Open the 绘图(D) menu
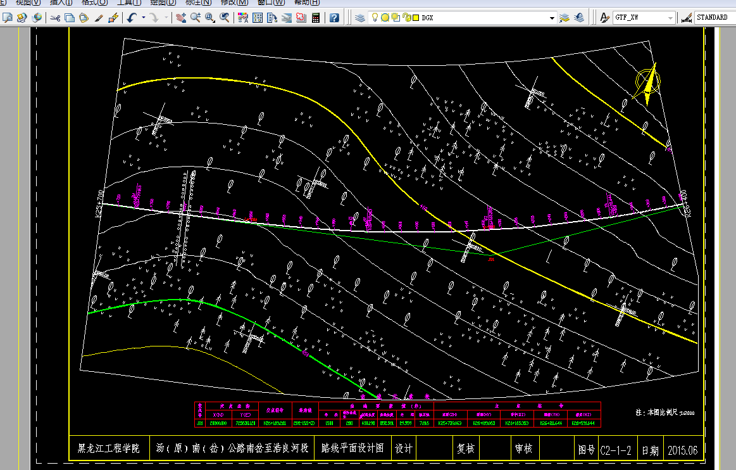Viewport: 736px width, 470px height. pyautogui.click(x=163, y=3)
